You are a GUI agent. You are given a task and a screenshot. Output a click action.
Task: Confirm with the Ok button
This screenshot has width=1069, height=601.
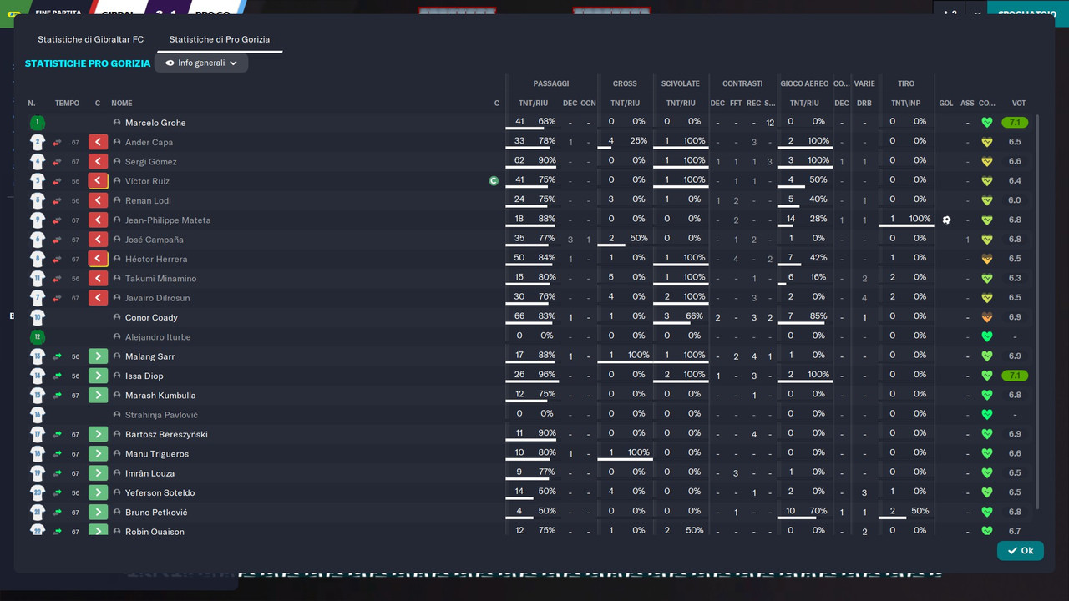[1021, 550]
